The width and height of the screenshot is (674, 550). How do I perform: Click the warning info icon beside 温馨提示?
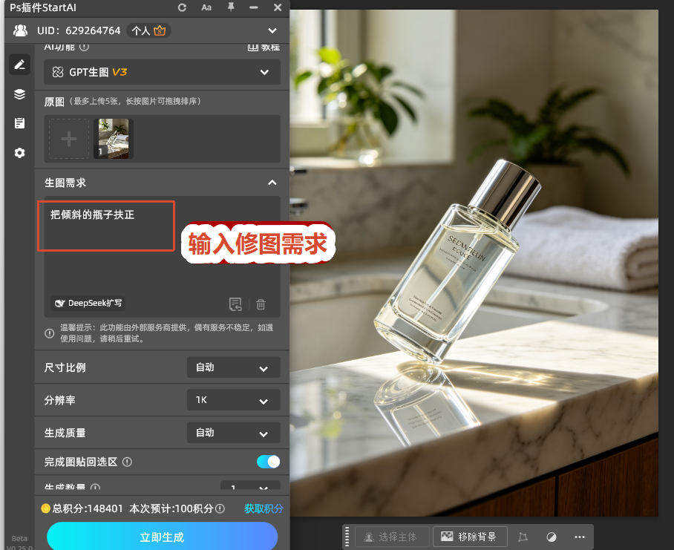[x=50, y=333]
